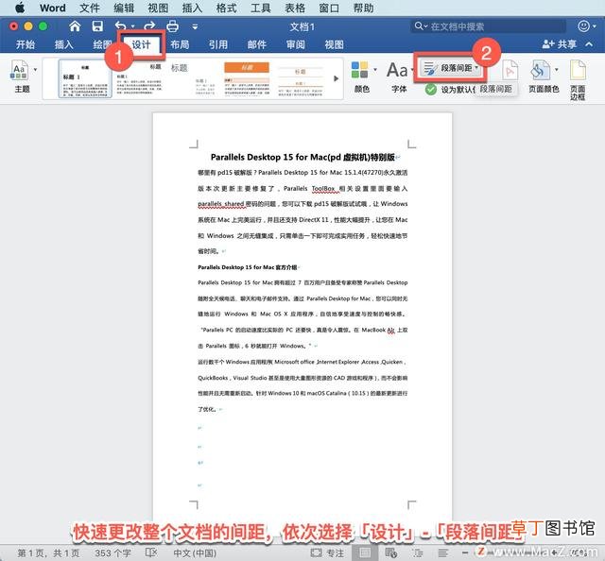The width and height of the screenshot is (605, 561).
Task: Click the Print icon
Action: click(x=172, y=26)
